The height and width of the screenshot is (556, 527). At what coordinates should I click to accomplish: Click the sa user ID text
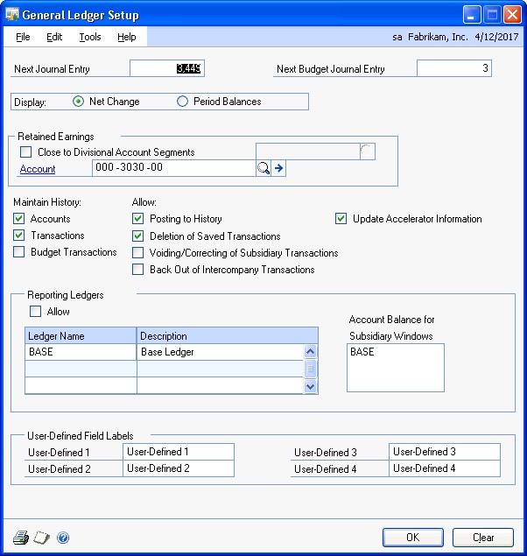[397, 37]
